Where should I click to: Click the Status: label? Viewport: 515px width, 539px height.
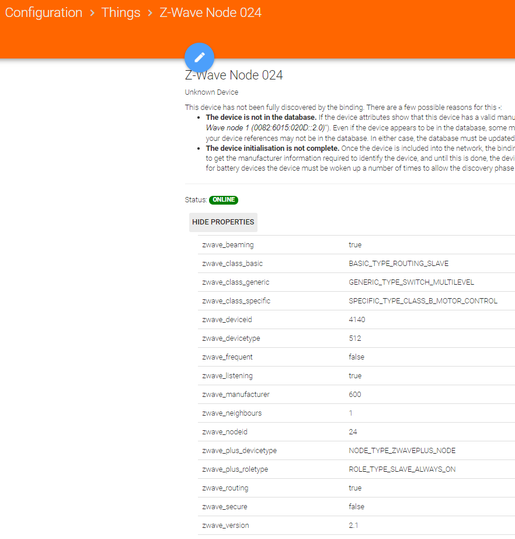click(x=196, y=200)
